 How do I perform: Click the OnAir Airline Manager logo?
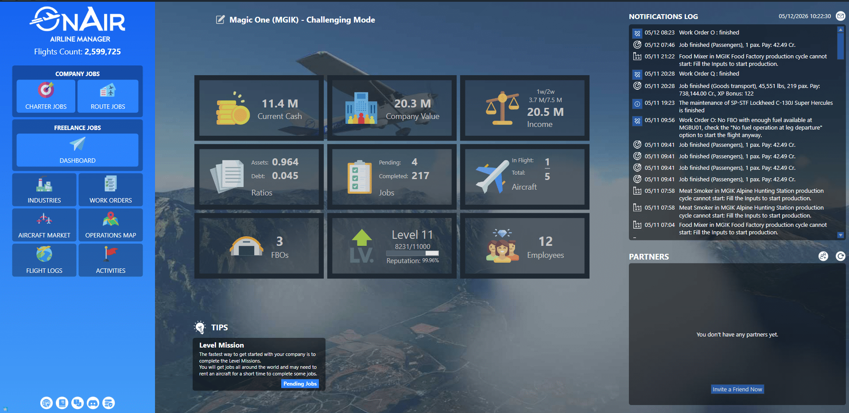[x=78, y=25]
